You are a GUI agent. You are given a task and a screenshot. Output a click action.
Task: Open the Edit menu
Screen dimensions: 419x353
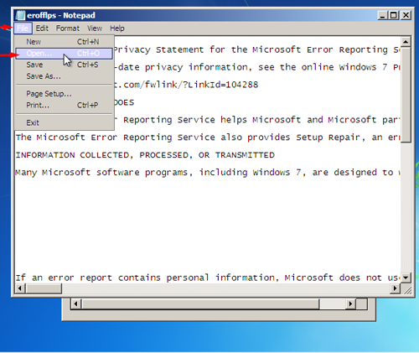(42, 29)
